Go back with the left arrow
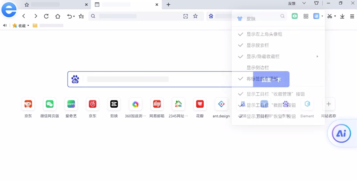The width and height of the screenshot is (357, 181). pos(24,16)
